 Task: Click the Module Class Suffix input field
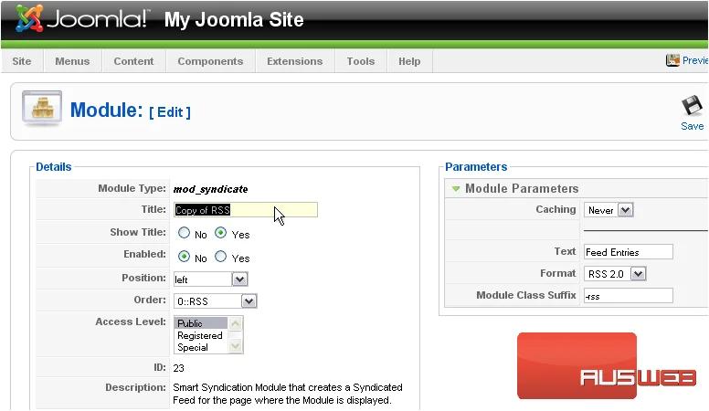click(x=628, y=296)
